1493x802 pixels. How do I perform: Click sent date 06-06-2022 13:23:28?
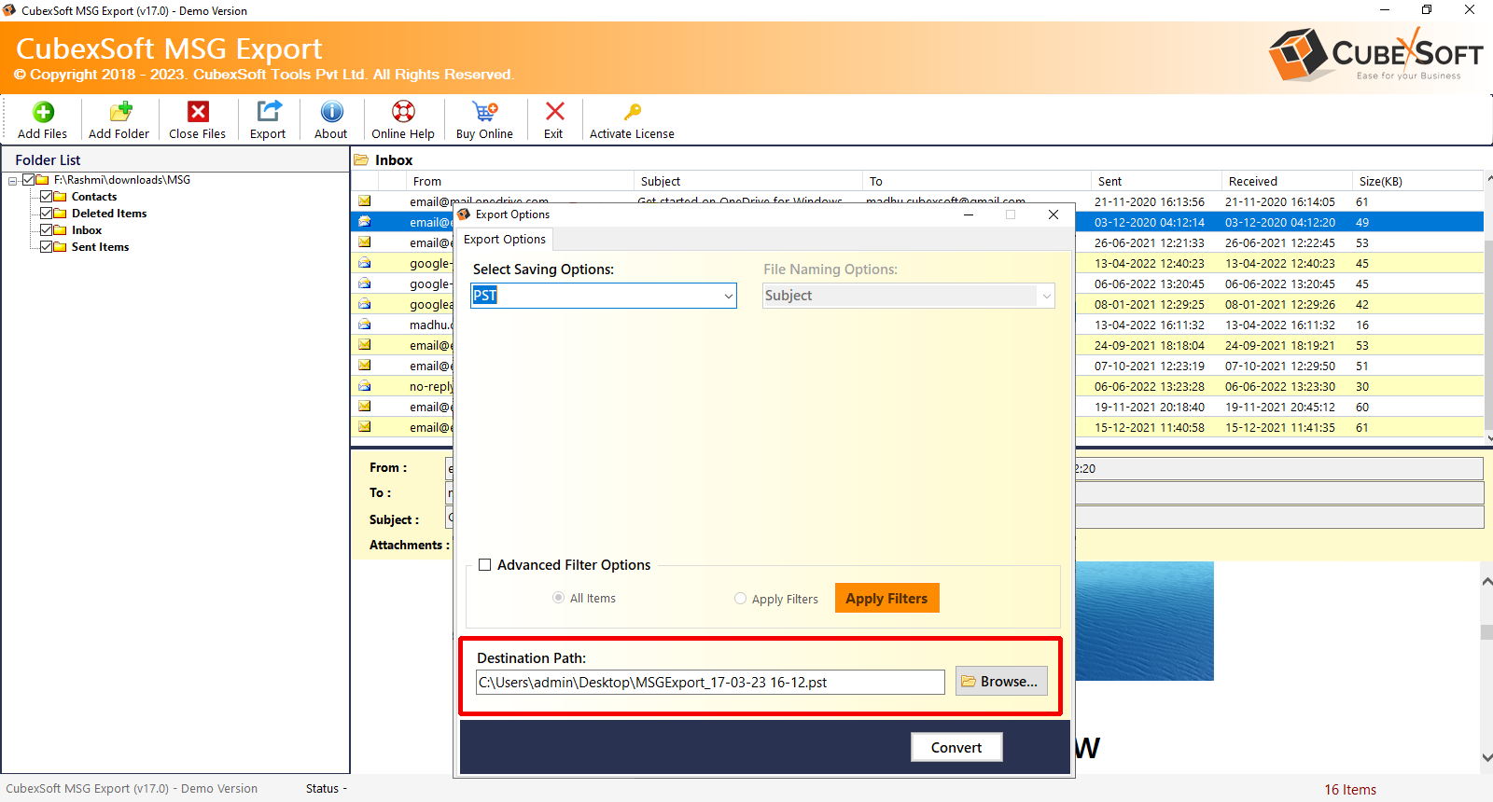coord(1150,386)
